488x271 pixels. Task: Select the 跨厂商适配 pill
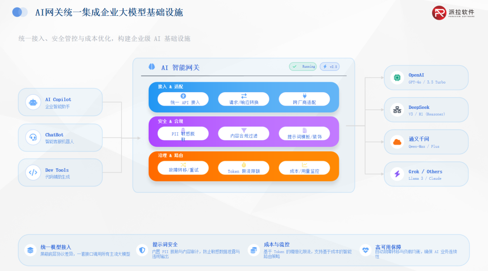point(305,99)
